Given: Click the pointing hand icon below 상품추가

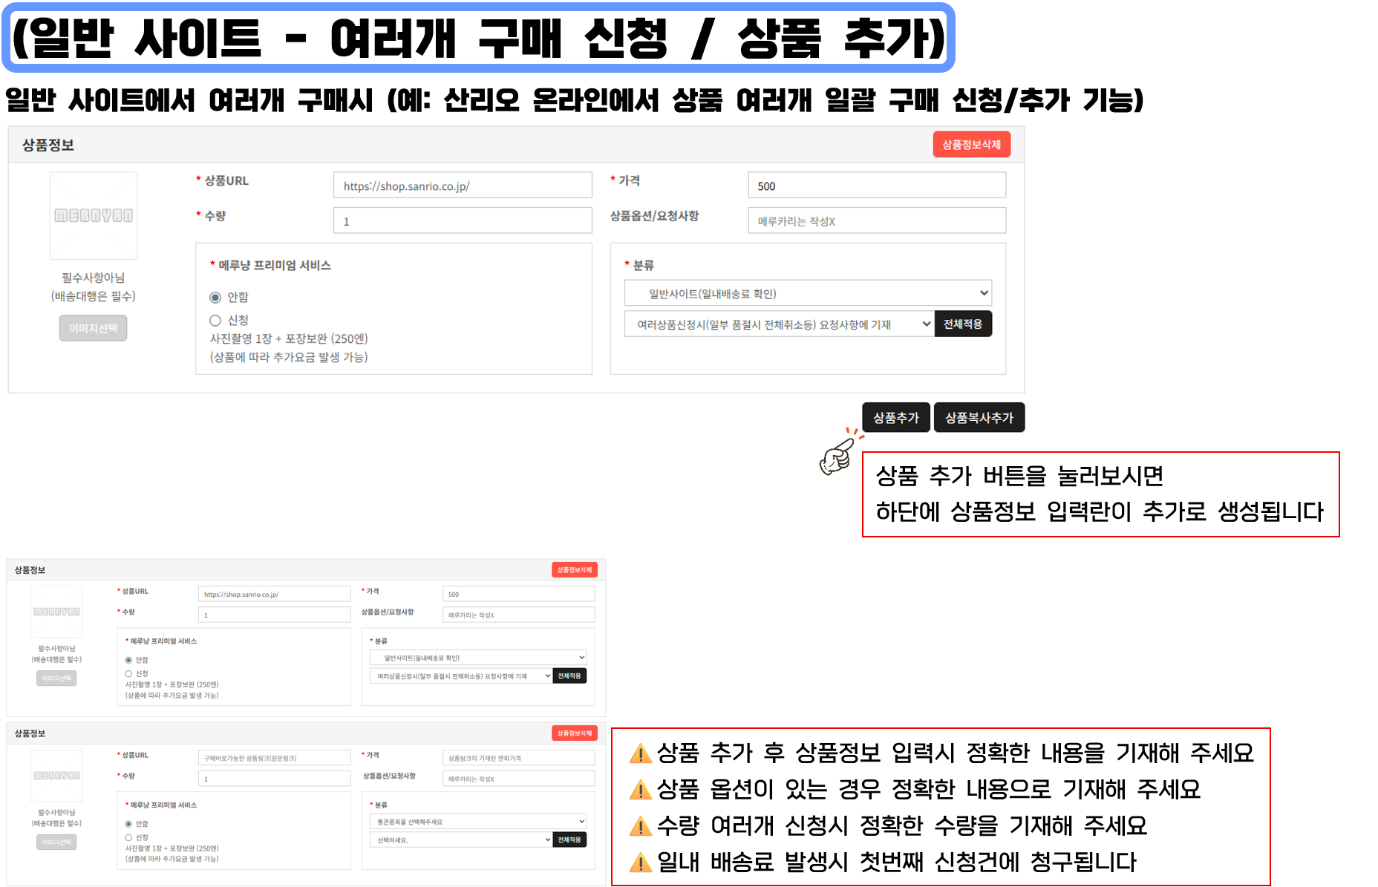Looking at the screenshot, I should tap(838, 455).
